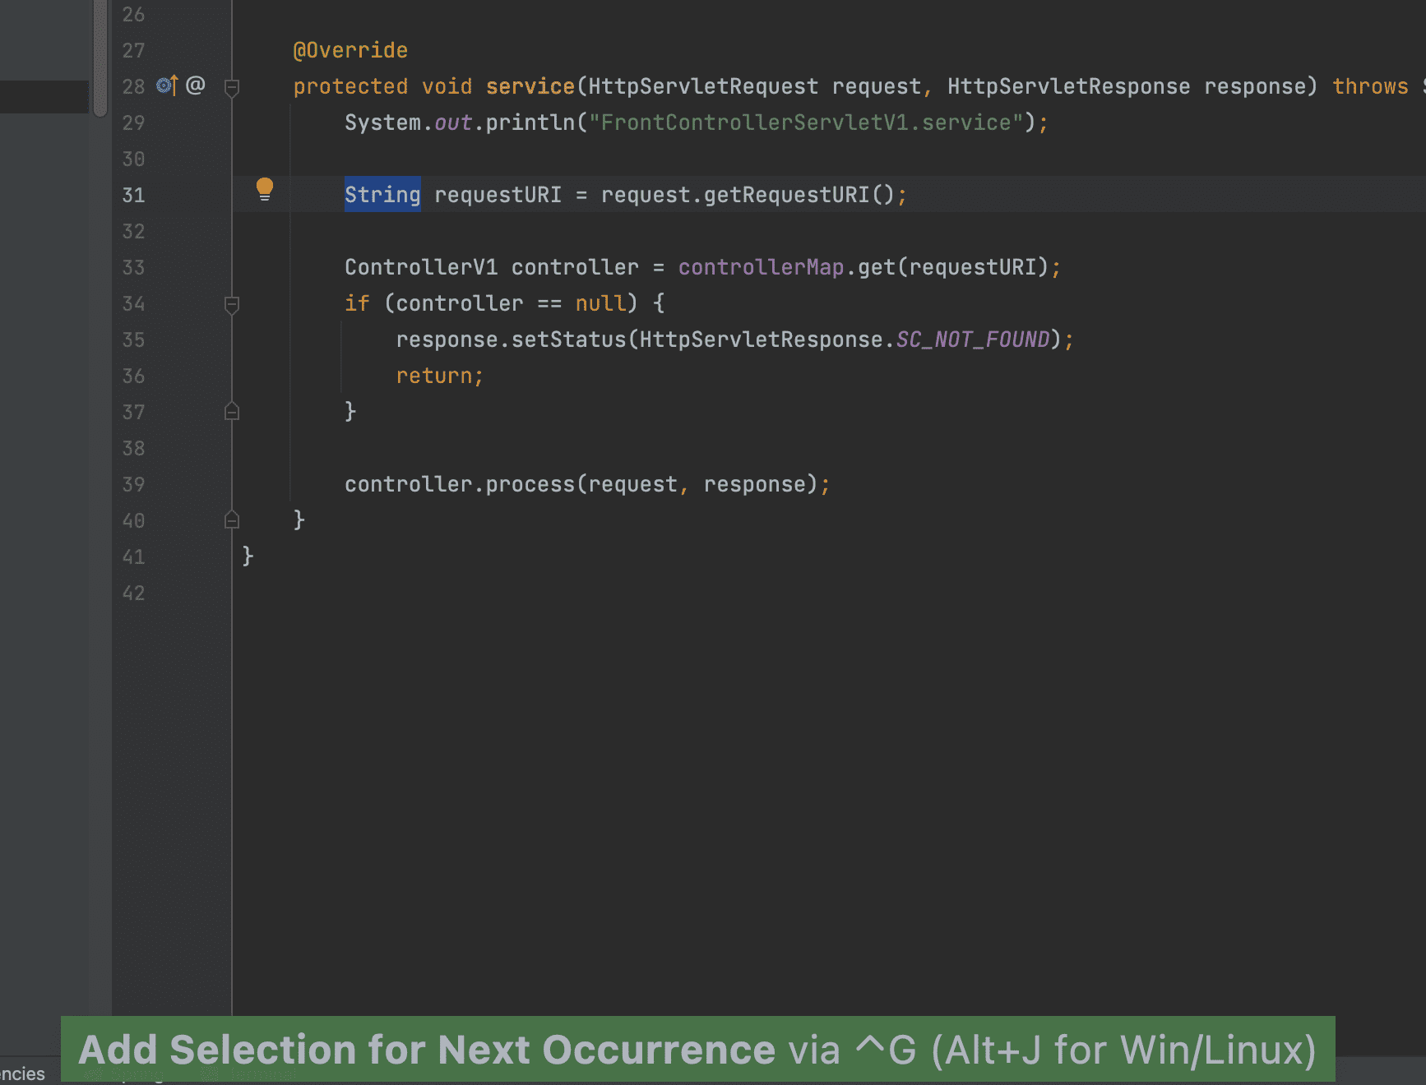Click the @Override annotation
The image size is (1426, 1085).
pos(350,51)
